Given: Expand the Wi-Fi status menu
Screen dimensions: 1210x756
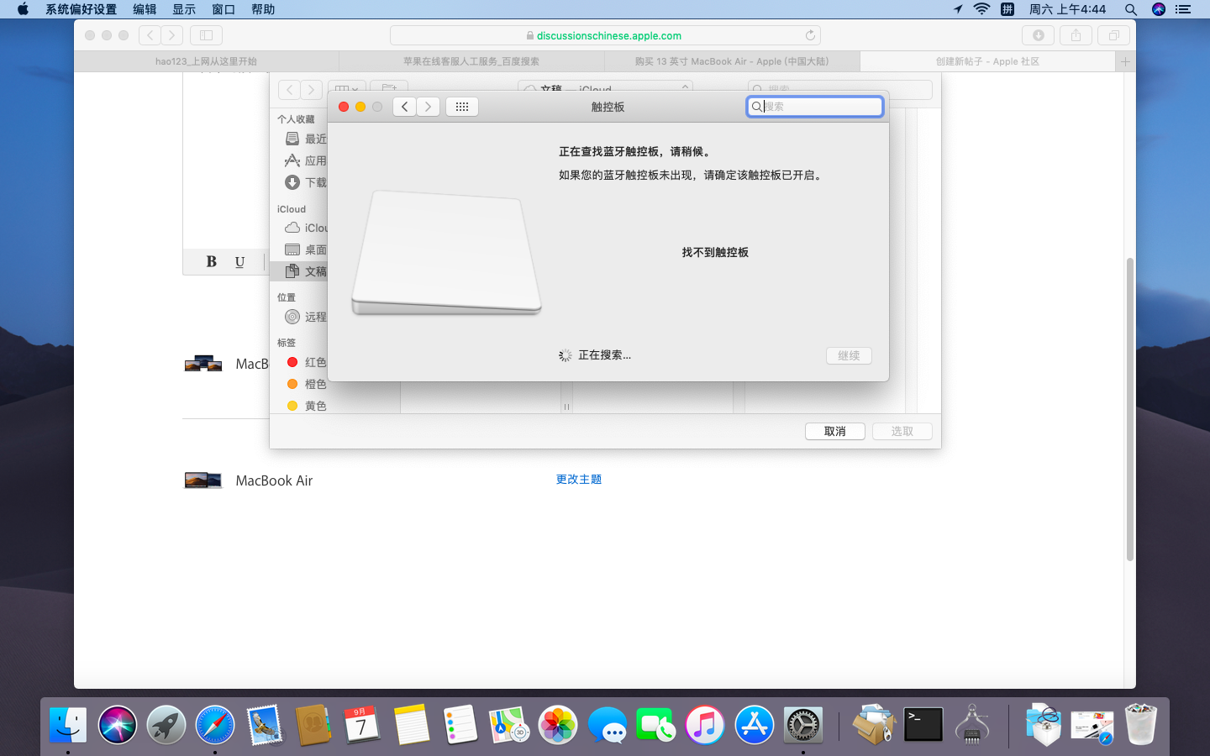Looking at the screenshot, I should (981, 9).
